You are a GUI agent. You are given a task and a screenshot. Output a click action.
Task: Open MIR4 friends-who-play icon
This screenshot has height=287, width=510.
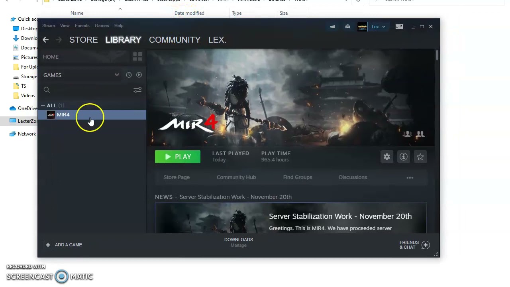point(407,134)
